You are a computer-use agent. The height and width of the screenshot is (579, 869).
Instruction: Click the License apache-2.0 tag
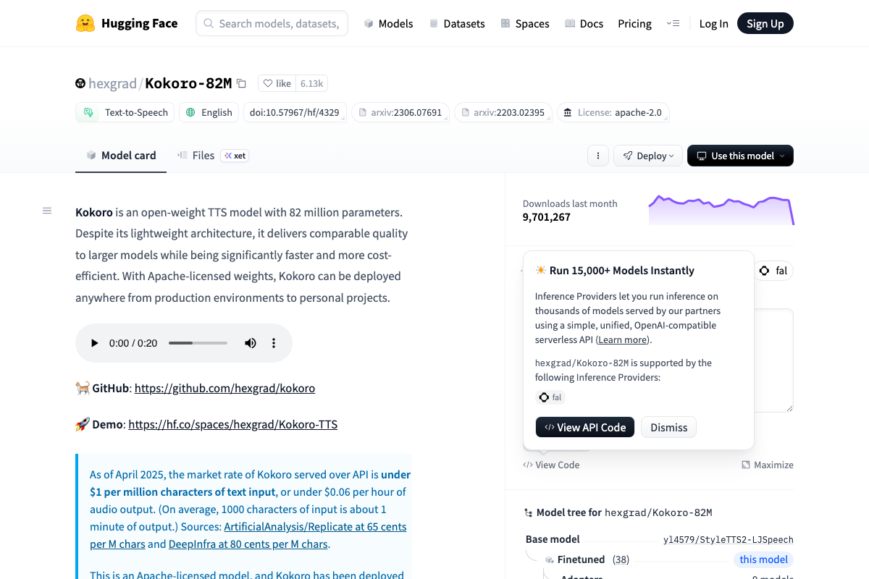pyautogui.click(x=613, y=112)
